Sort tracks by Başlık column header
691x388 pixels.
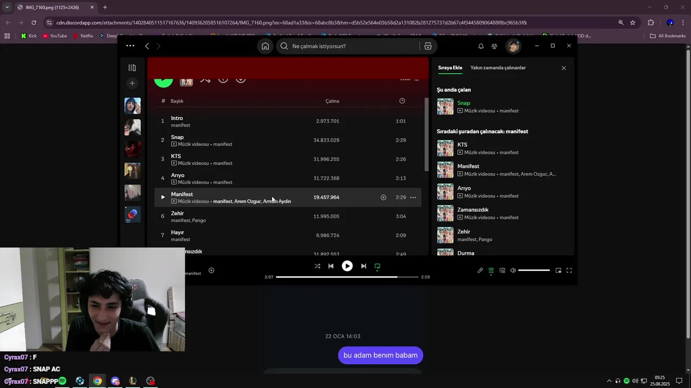point(177,101)
